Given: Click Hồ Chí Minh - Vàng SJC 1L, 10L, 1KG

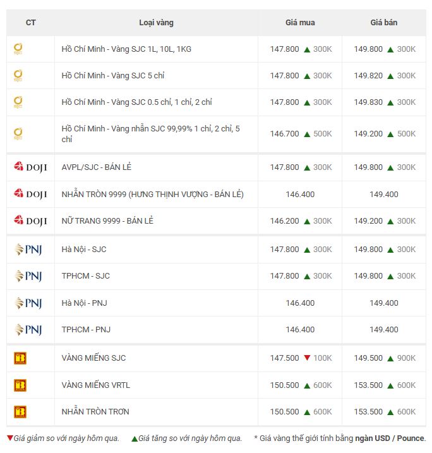Looking at the screenshot, I should click(x=126, y=49).
